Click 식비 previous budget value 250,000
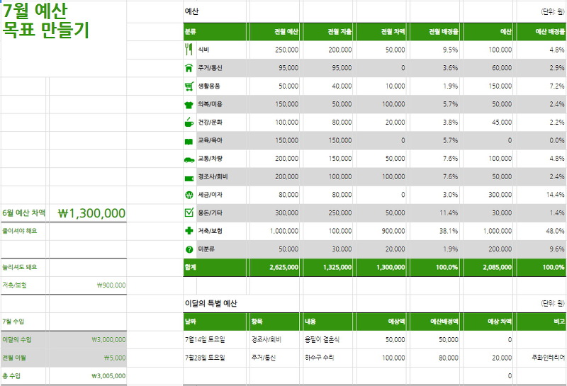 274,50
